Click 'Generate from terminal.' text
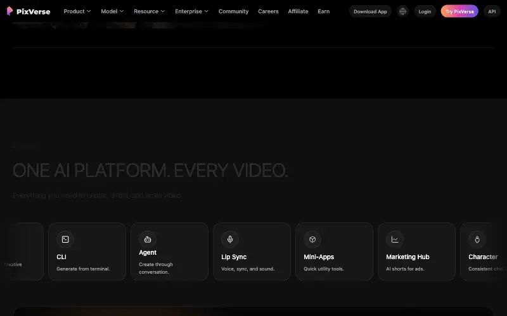 (83, 269)
